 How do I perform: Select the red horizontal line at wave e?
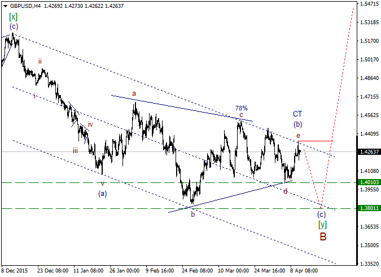click(x=316, y=141)
